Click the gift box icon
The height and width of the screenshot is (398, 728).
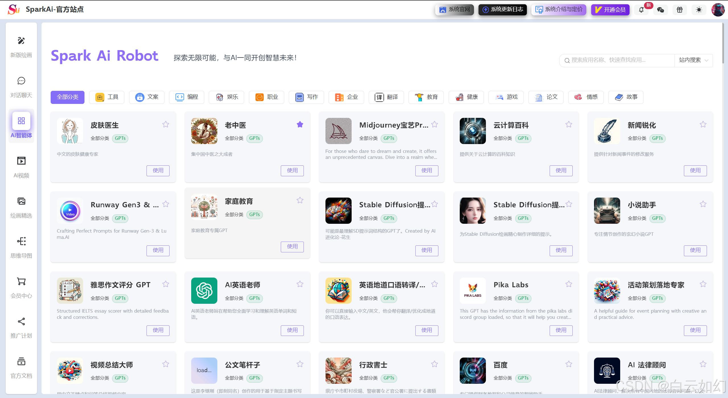(x=680, y=10)
